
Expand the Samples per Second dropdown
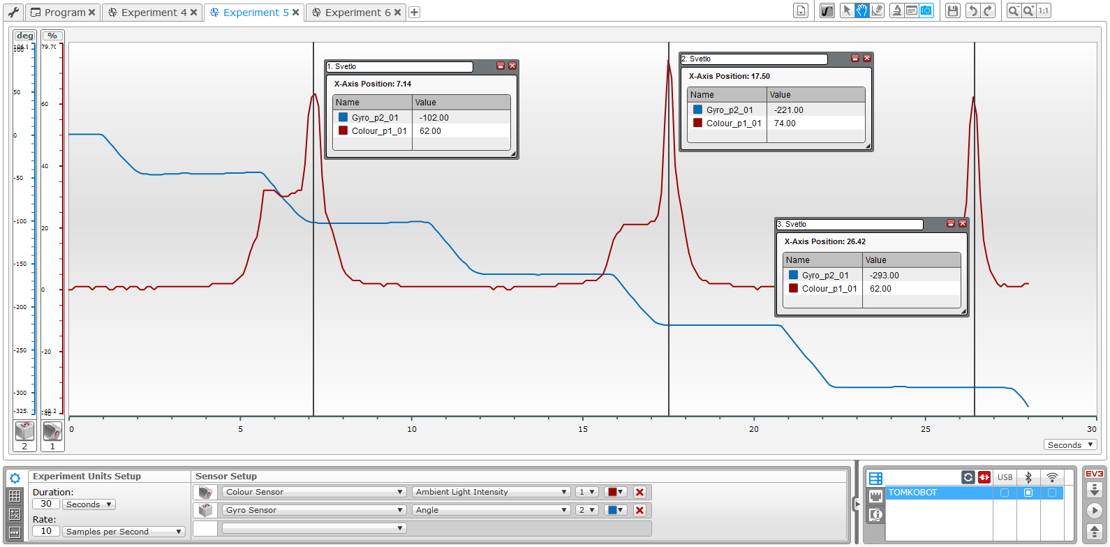point(124,532)
